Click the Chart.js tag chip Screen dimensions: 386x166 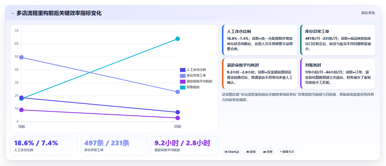(x=232, y=152)
